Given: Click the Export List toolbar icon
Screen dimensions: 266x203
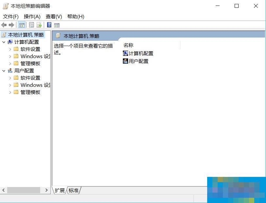Looking at the screenshot, I should click(x=39, y=25).
